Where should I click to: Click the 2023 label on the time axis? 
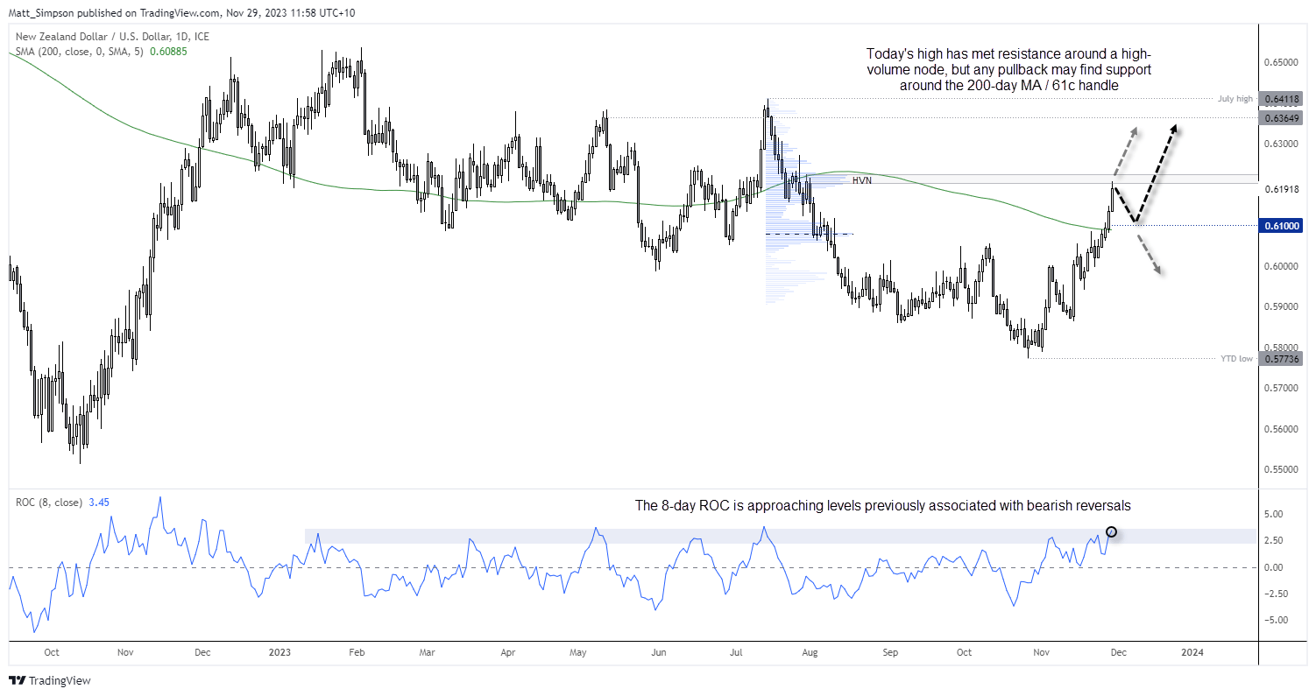pos(279,652)
